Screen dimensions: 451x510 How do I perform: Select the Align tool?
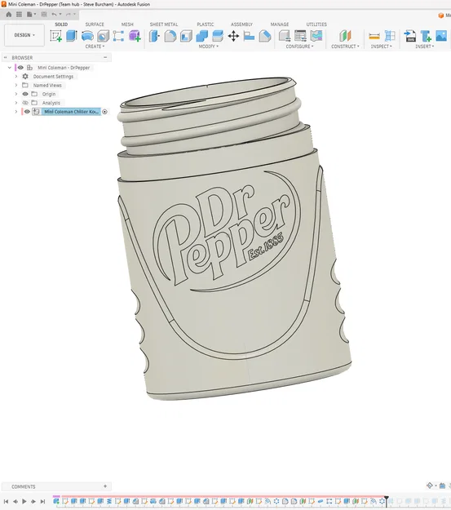click(x=249, y=36)
